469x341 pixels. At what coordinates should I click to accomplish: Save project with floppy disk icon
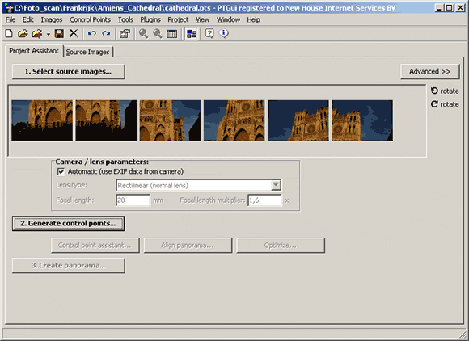point(59,33)
